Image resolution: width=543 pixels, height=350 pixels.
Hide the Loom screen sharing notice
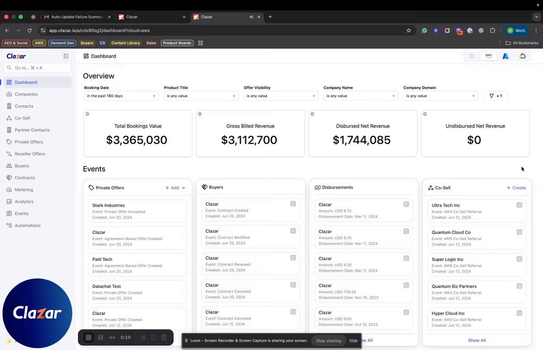[x=353, y=341]
